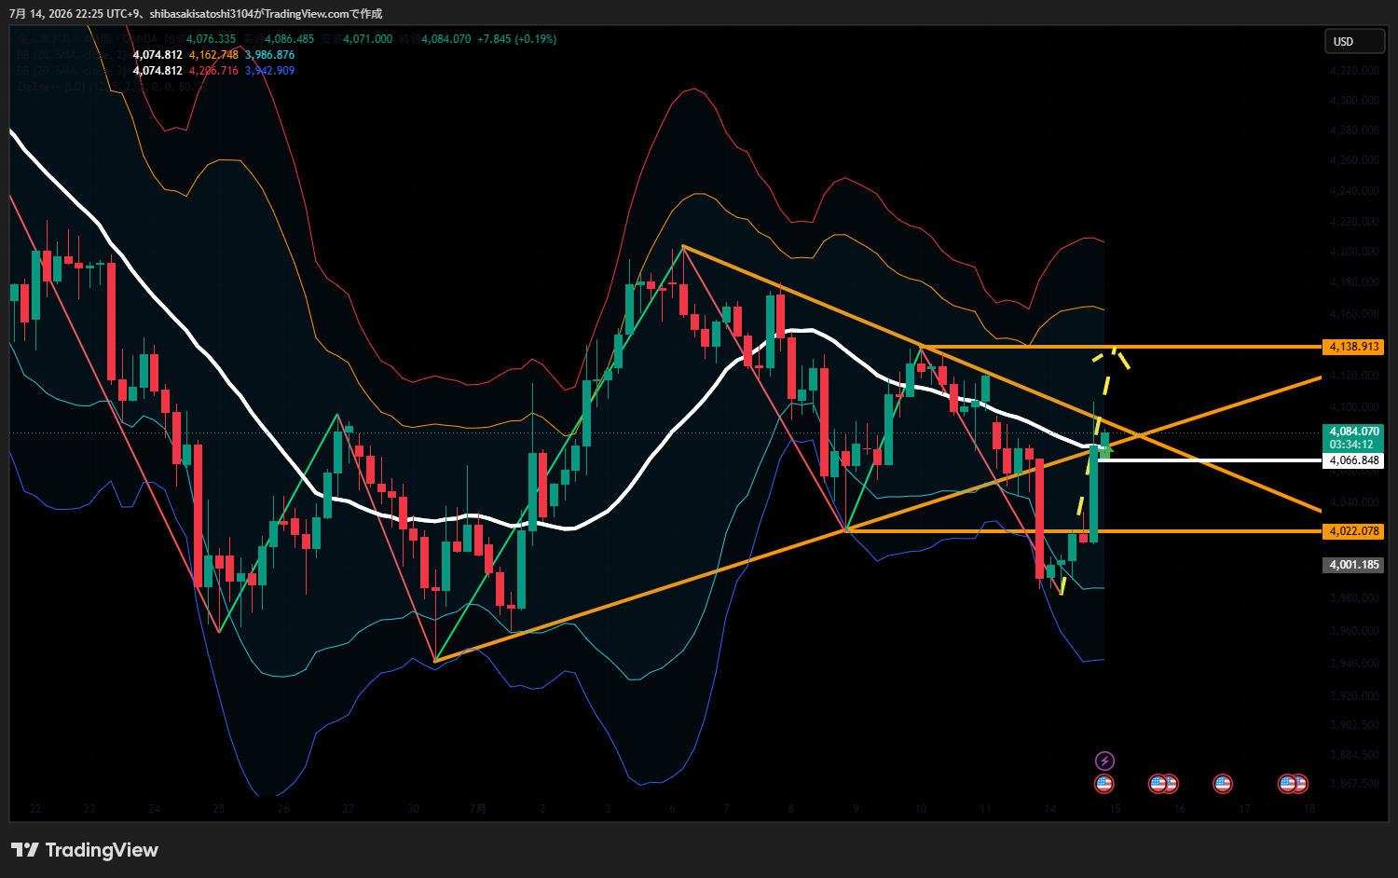Select the BB (20, SMA, close, 2) legend
The image size is (1398, 878).
pos(72,55)
